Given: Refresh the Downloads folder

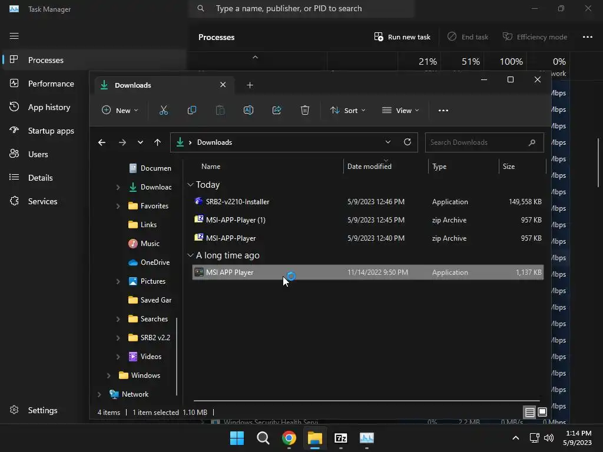Looking at the screenshot, I should 407,142.
